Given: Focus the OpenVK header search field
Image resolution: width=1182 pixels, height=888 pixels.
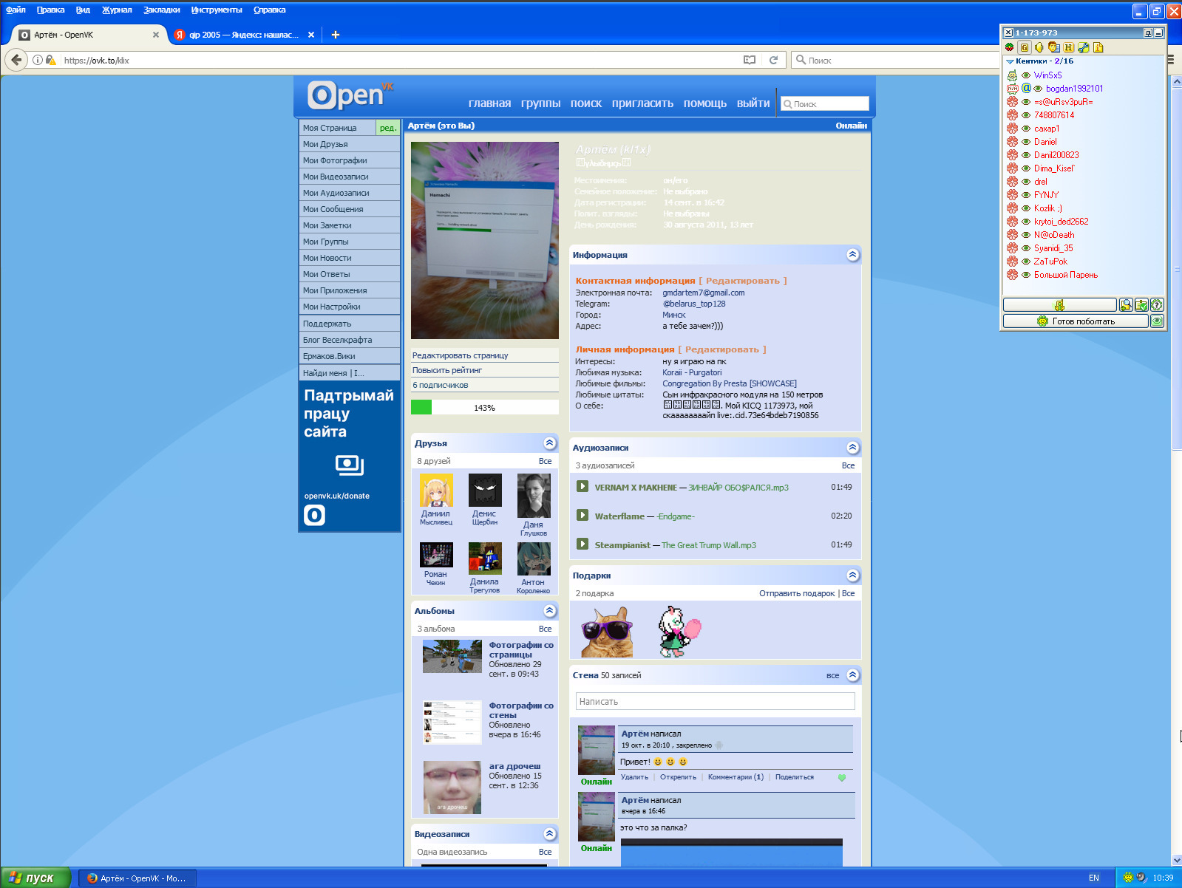Looking at the screenshot, I should point(825,104).
